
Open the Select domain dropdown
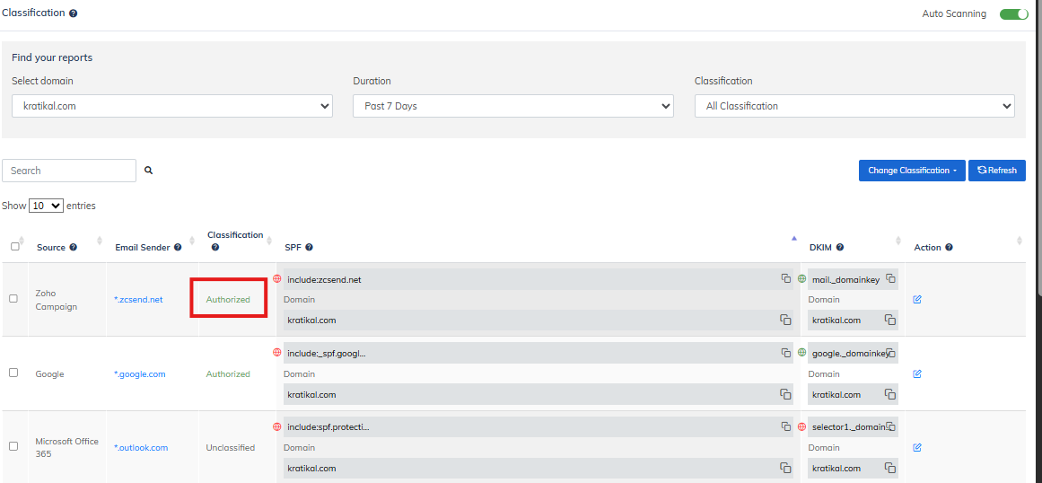[x=172, y=106]
